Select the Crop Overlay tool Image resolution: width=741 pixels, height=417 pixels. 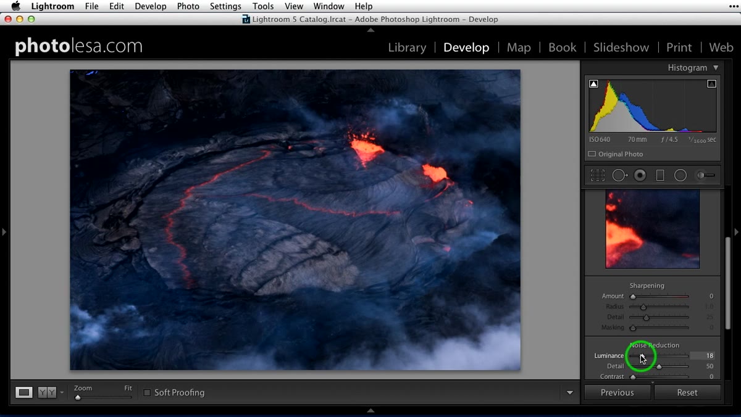point(597,176)
